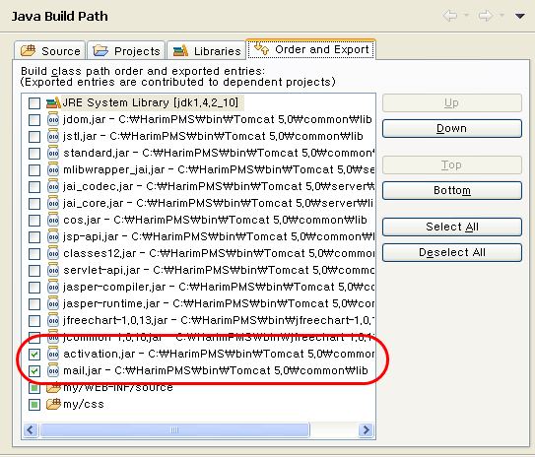Click the Bottom button
535x457 pixels.
tap(452, 190)
